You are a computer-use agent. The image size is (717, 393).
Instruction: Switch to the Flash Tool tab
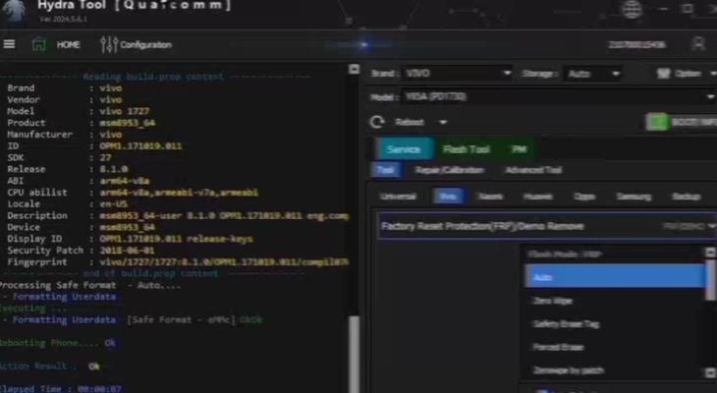tap(466, 149)
